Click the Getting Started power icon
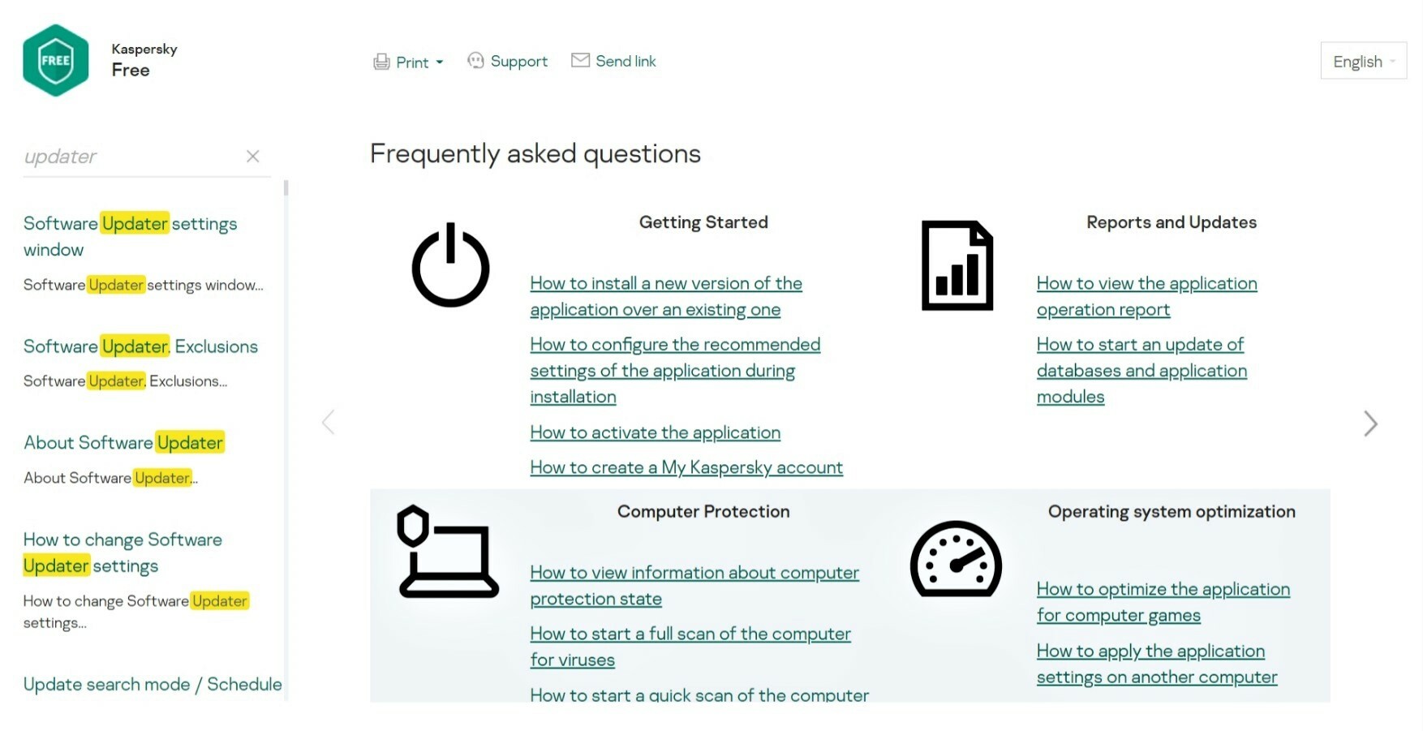1423x731 pixels. click(x=450, y=265)
